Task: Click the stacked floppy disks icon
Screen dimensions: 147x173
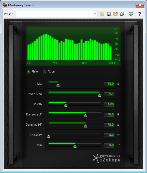Action: click(x=122, y=14)
